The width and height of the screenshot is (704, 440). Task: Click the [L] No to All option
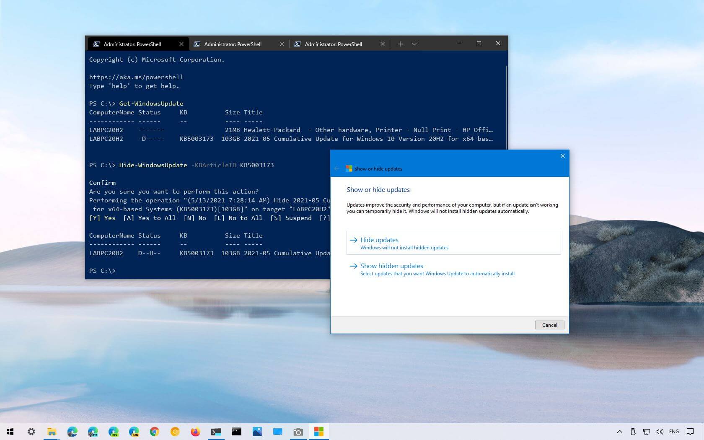(238, 218)
